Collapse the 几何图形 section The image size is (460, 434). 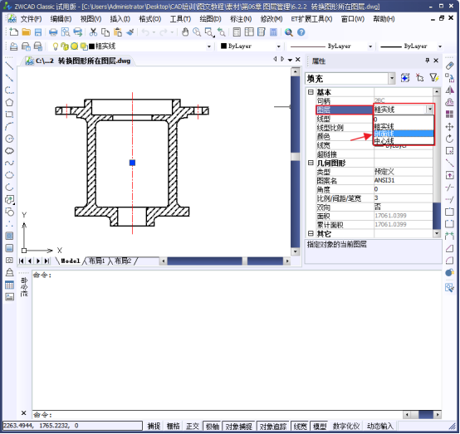[311, 163]
